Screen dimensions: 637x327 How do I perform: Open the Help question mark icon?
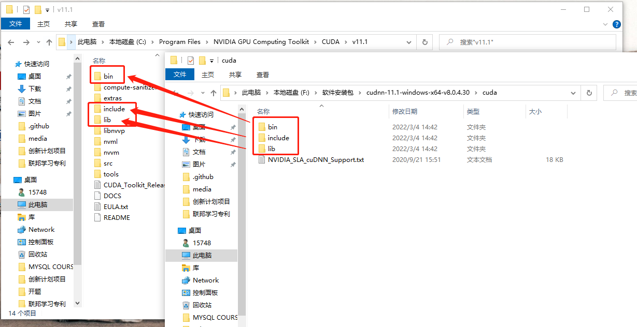[x=616, y=24]
